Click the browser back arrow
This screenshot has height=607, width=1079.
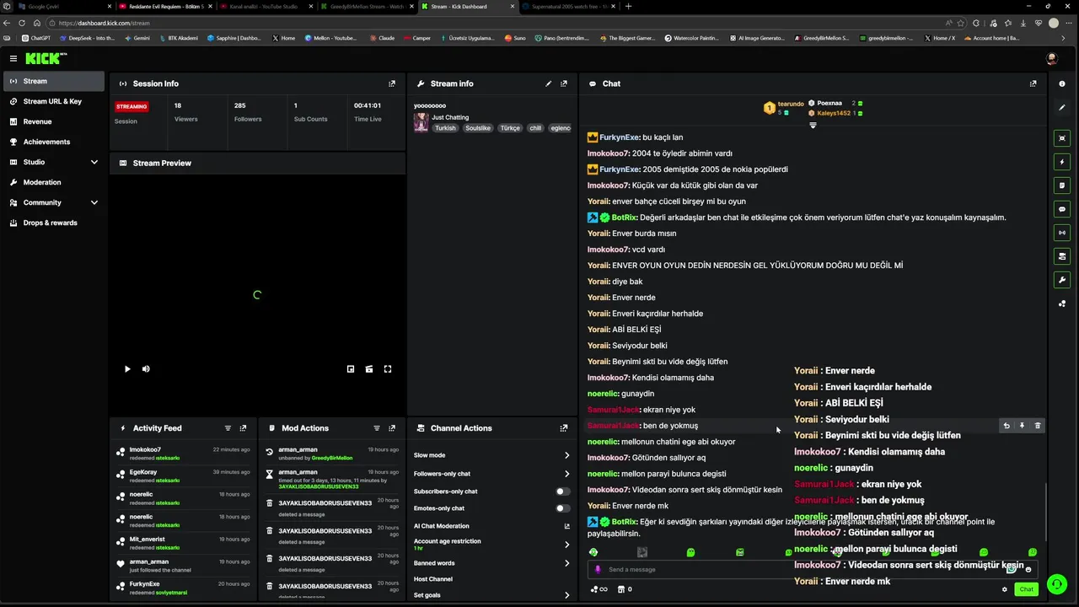click(x=8, y=23)
